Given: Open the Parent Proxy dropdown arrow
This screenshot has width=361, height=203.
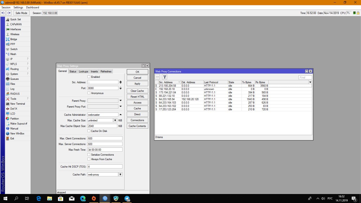Looking at the screenshot, I should [121, 101].
